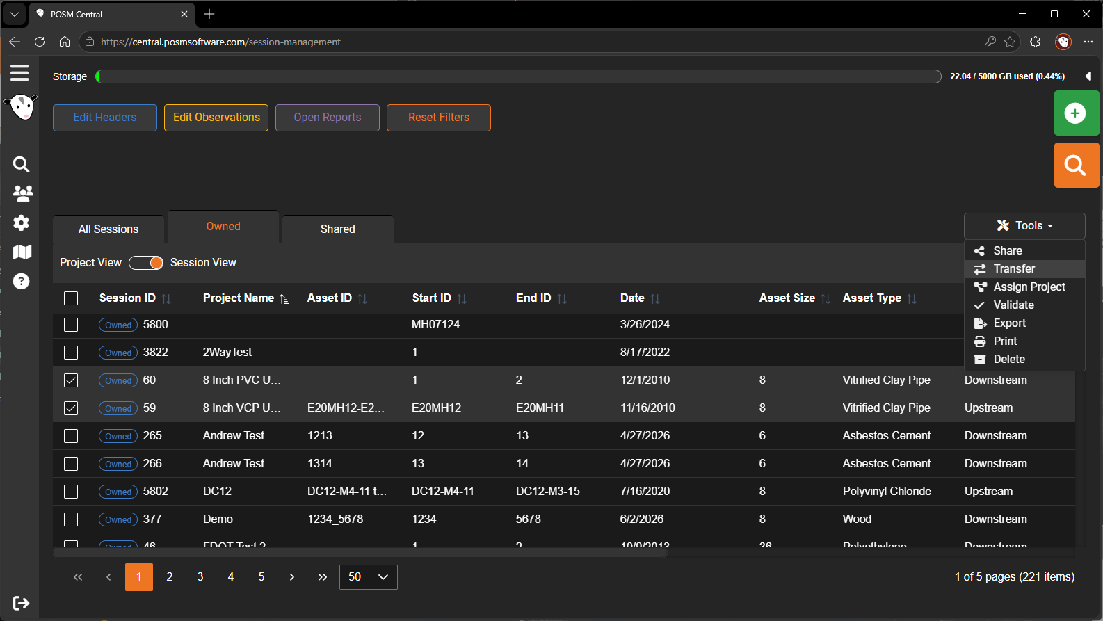This screenshot has width=1103, height=621.
Task: Click the Open Reports button
Action: coord(328,118)
